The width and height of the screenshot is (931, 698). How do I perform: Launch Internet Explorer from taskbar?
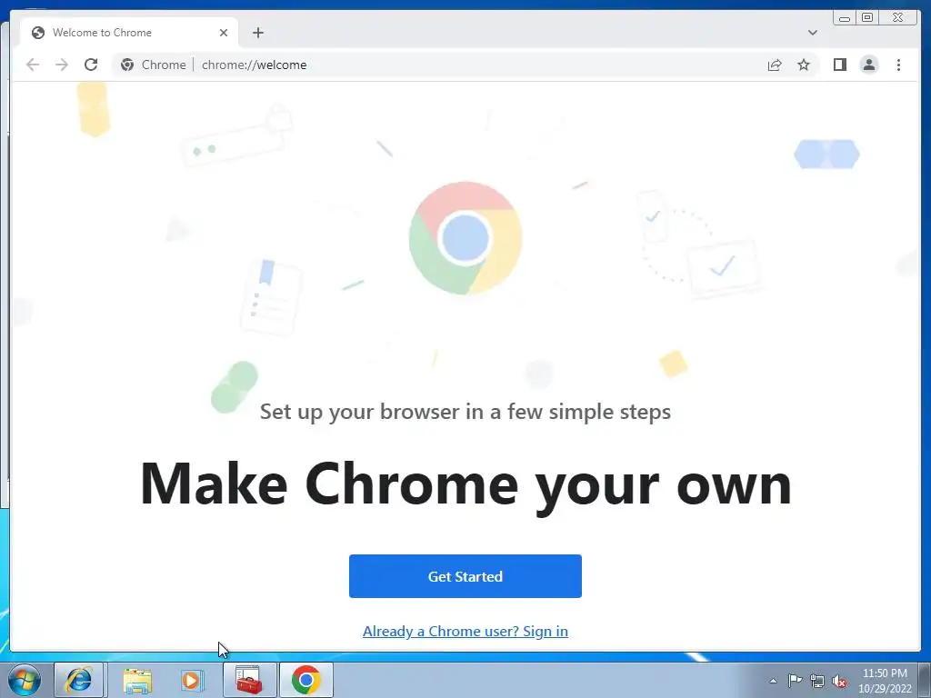pyautogui.click(x=79, y=680)
